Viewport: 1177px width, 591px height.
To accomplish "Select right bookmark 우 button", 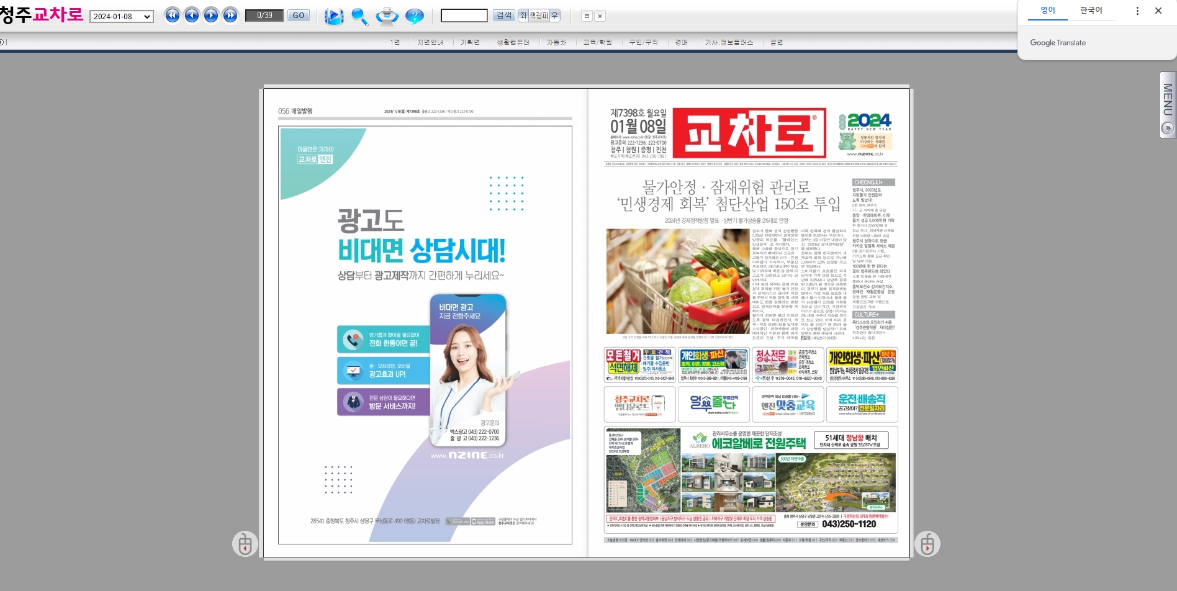I will pos(554,16).
